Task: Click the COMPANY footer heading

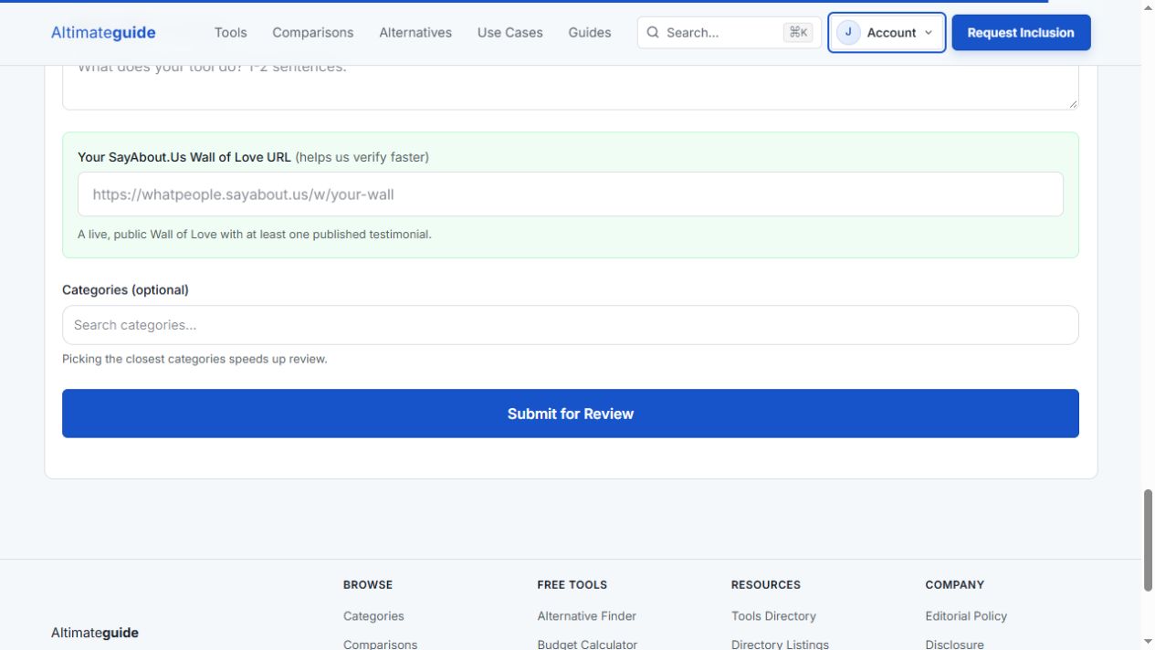Action: pyautogui.click(x=955, y=584)
